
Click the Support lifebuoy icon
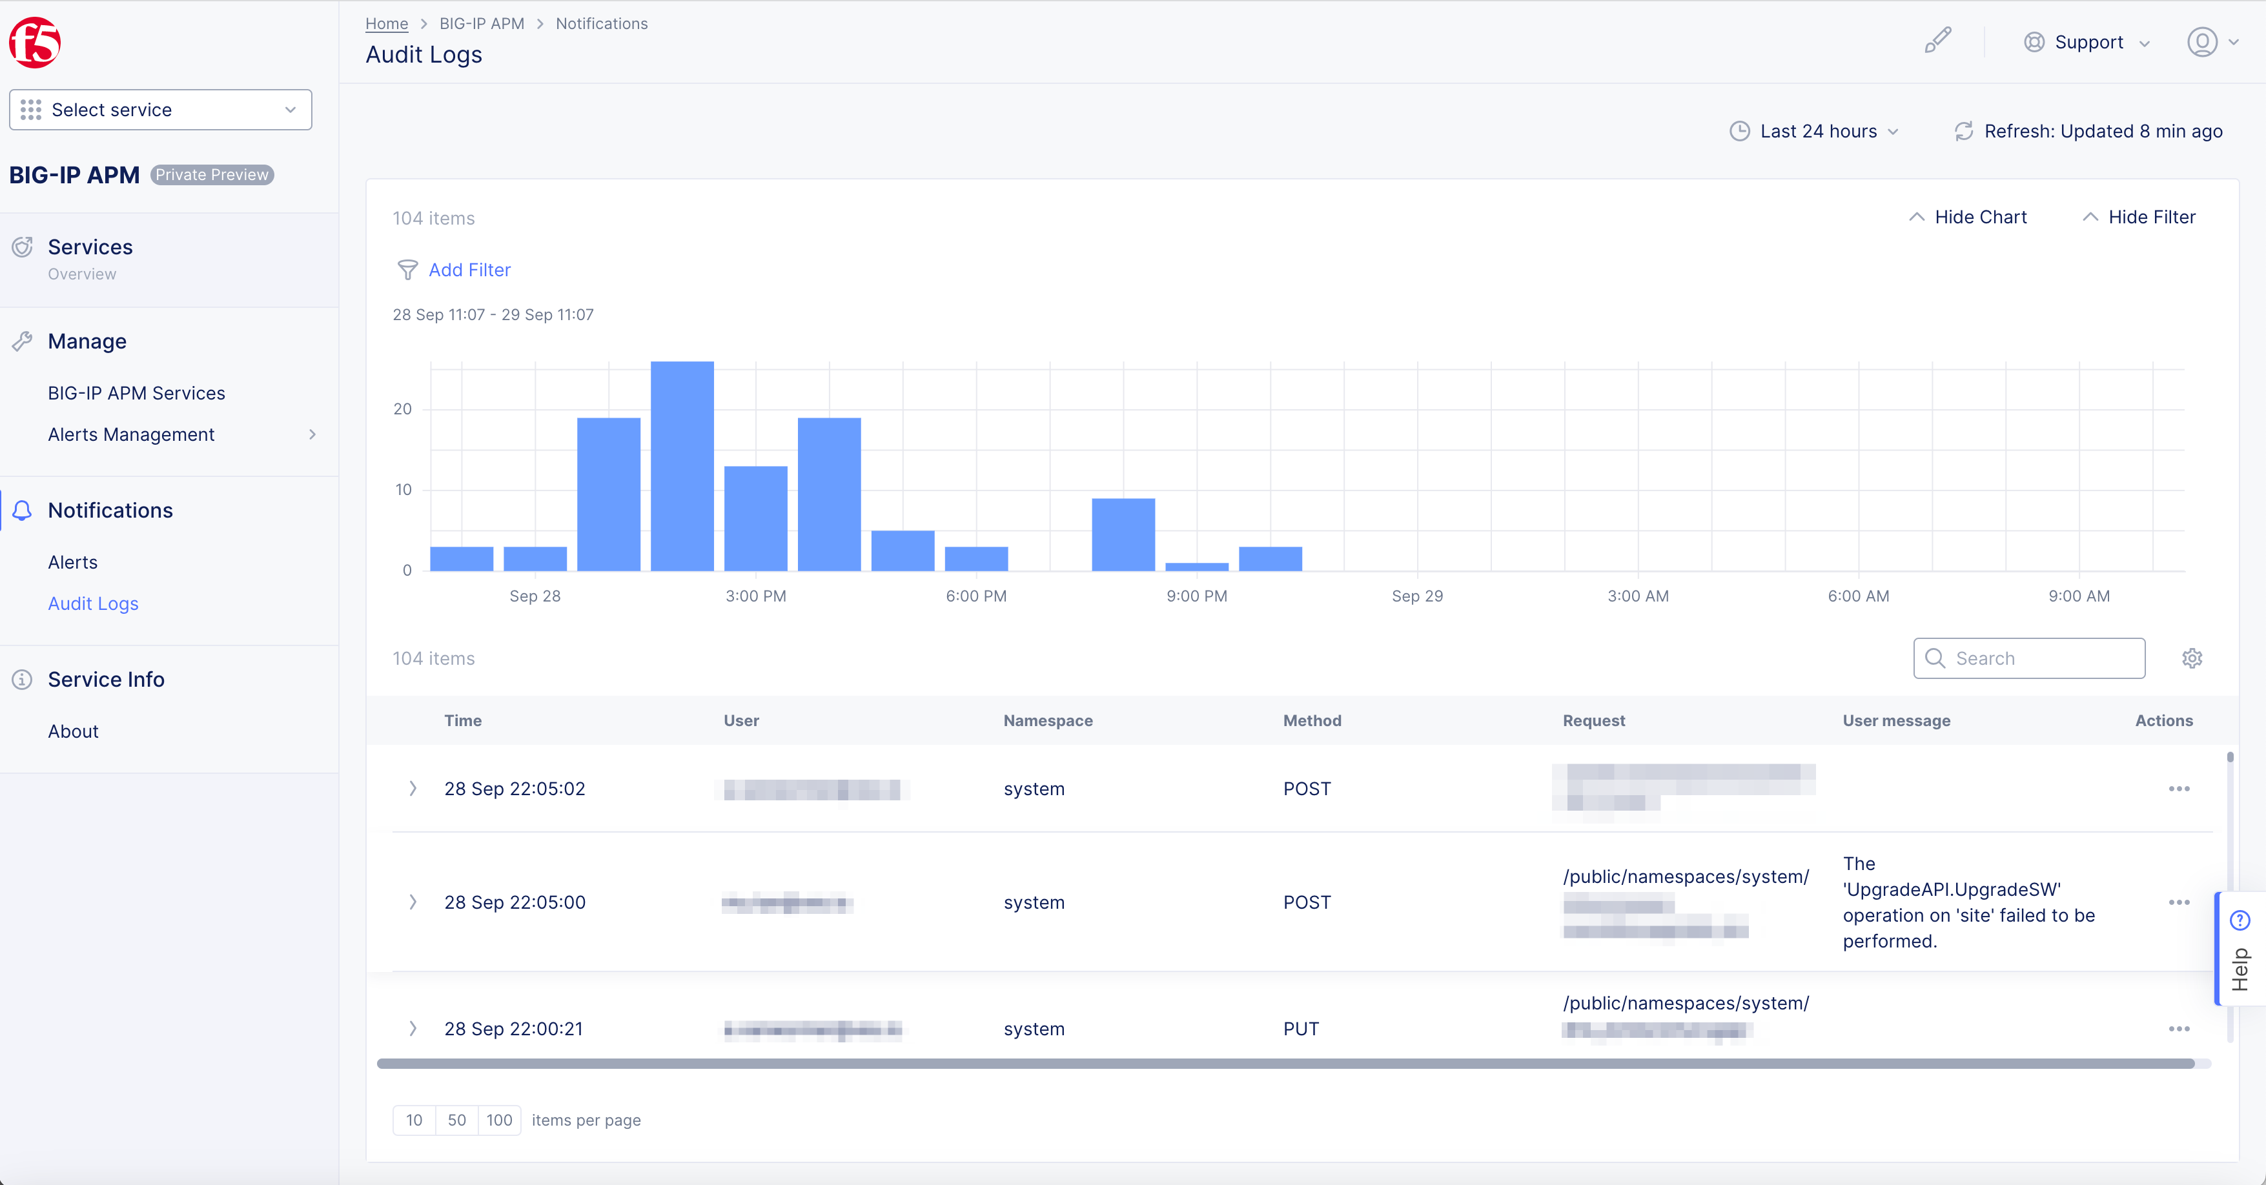coord(2034,42)
